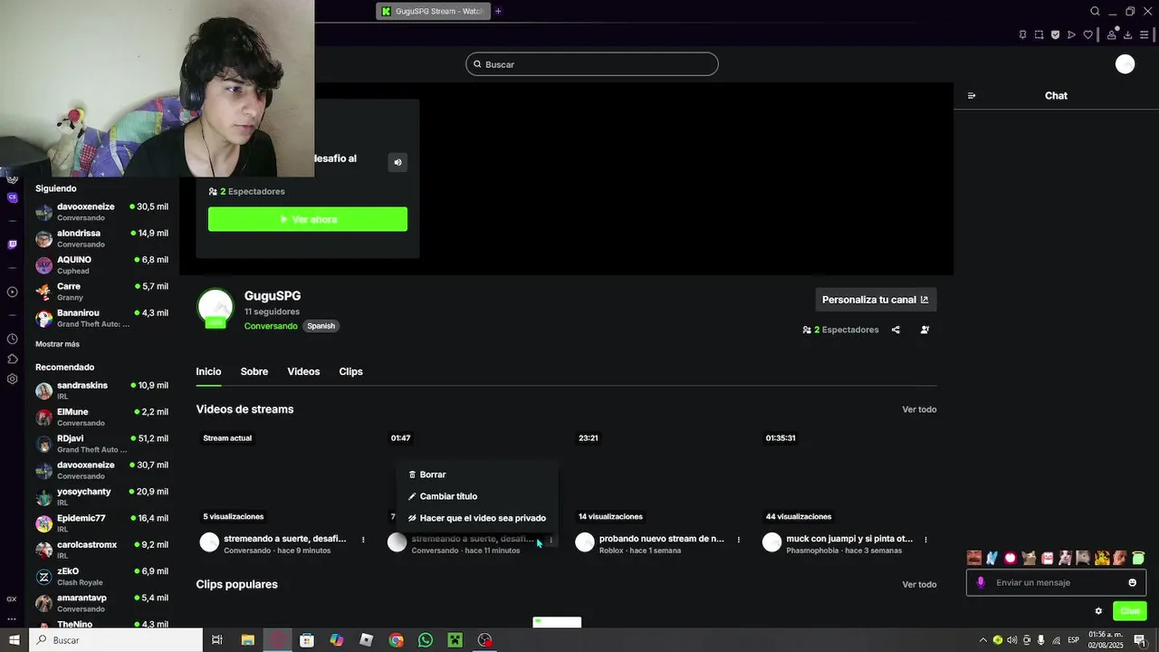Open options for probando nuevo stream video
The height and width of the screenshot is (652, 1159).
[x=738, y=540]
